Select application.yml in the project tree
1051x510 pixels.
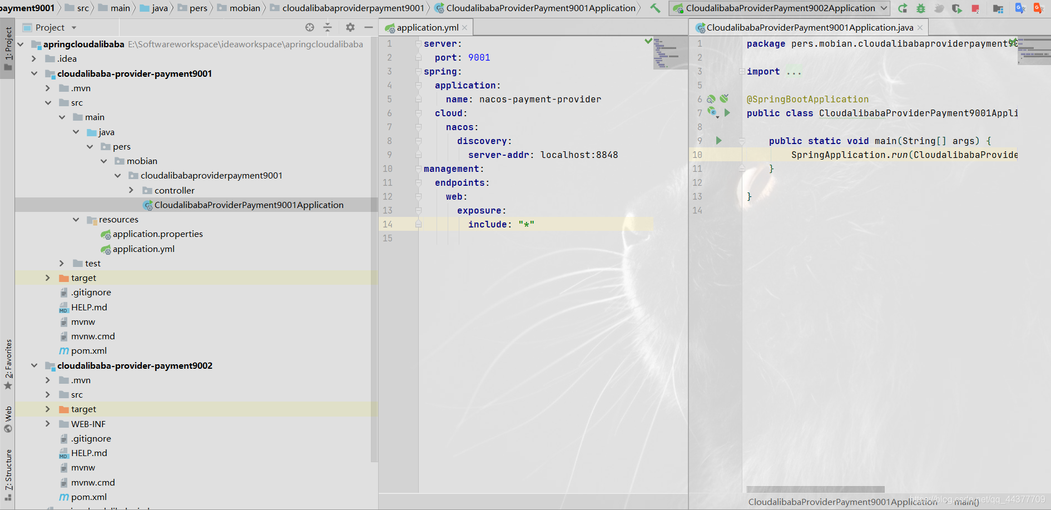143,249
